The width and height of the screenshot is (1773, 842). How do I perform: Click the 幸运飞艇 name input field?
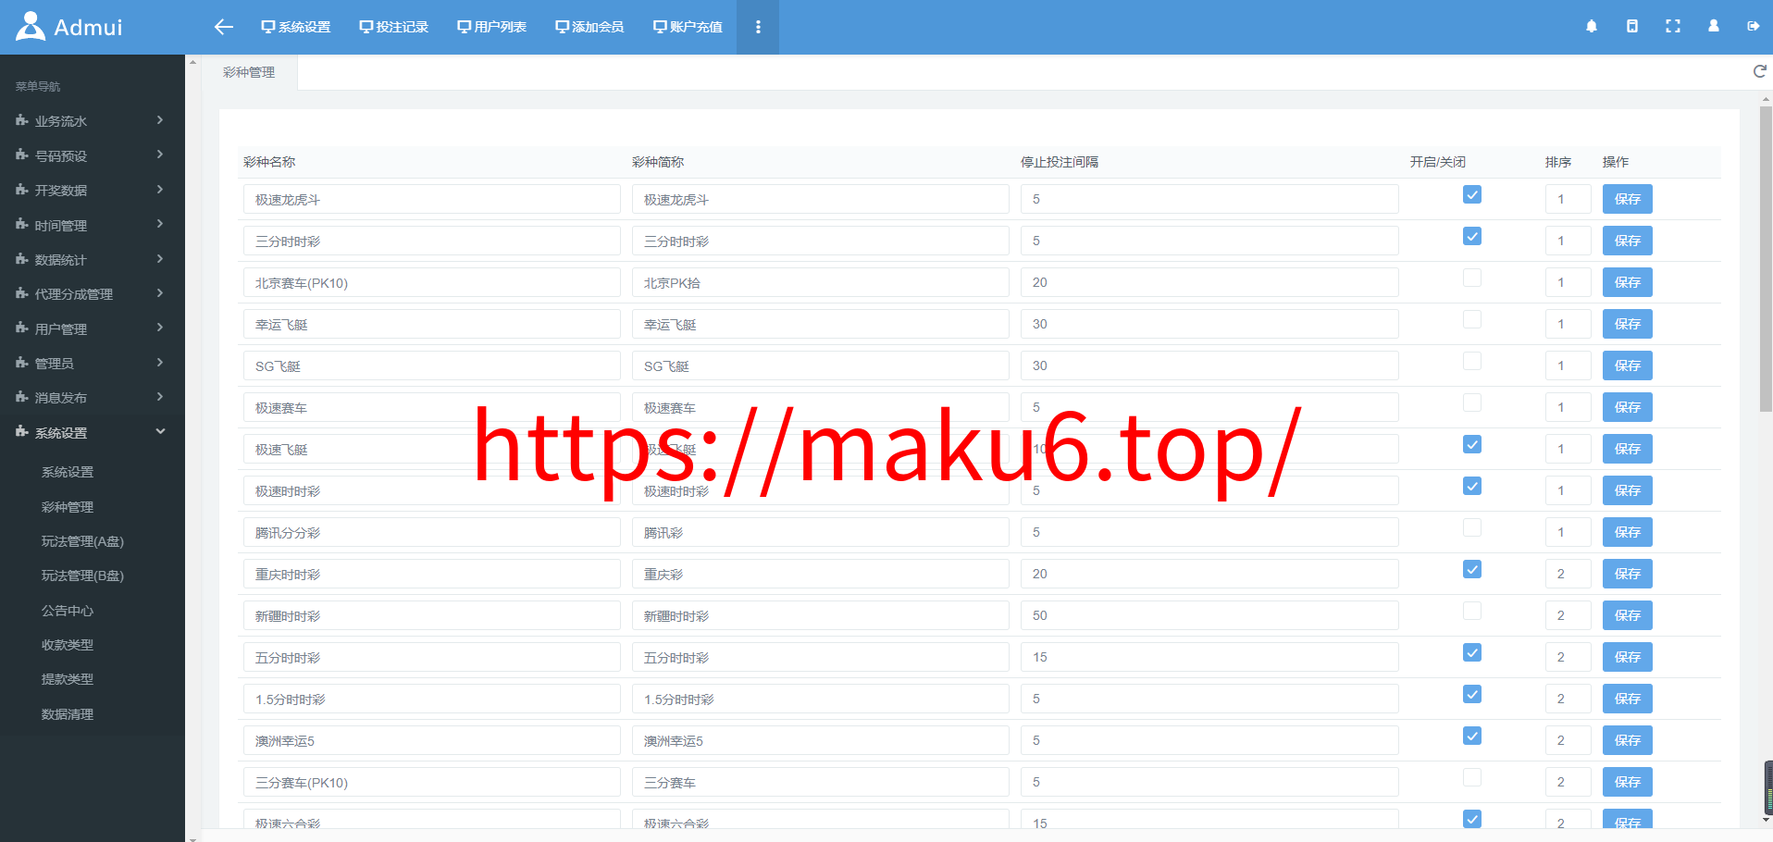pyautogui.click(x=432, y=324)
